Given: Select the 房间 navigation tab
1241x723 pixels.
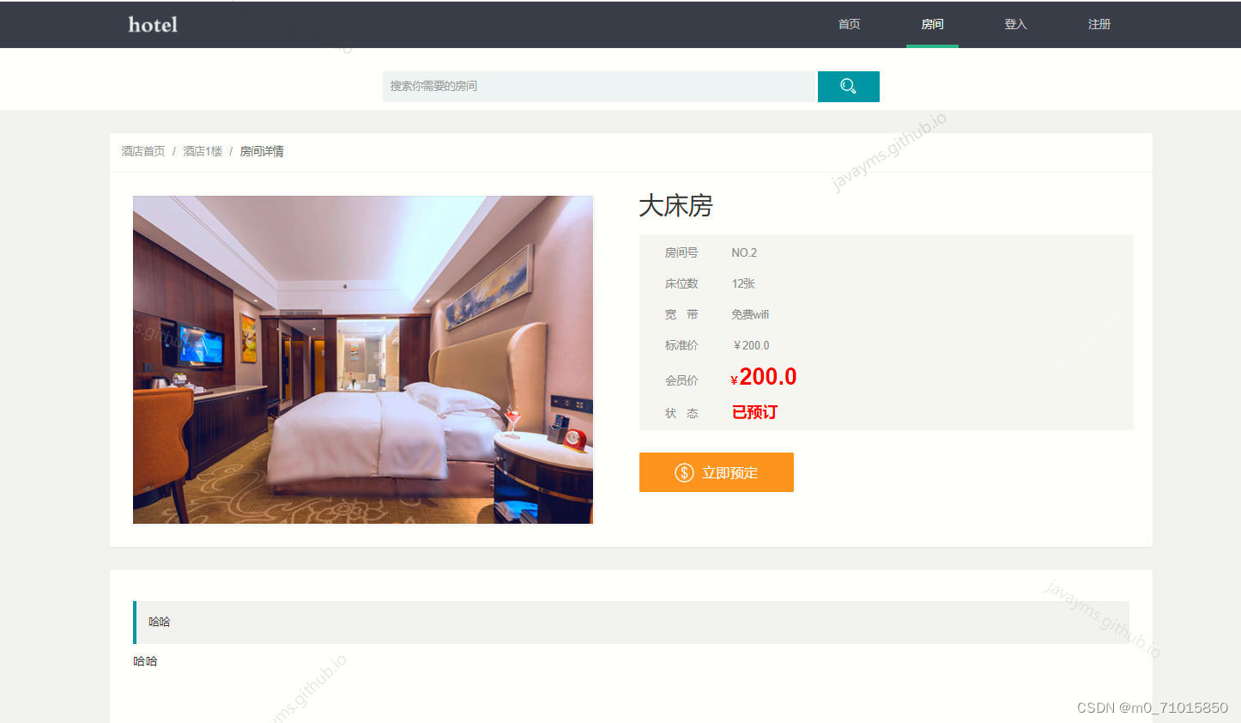Looking at the screenshot, I should tap(932, 24).
